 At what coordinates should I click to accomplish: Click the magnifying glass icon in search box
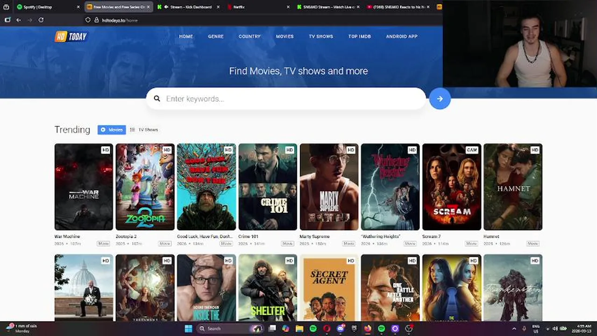point(157,98)
